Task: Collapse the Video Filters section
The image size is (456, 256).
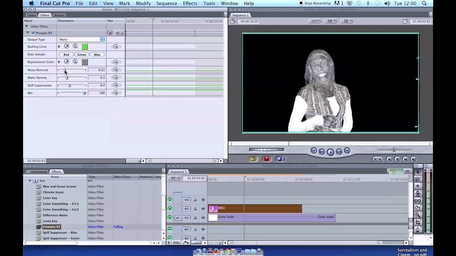Action: coord(26,26)
